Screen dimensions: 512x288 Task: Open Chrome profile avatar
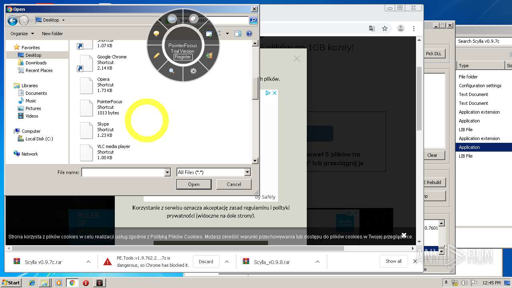pos(400,28)
